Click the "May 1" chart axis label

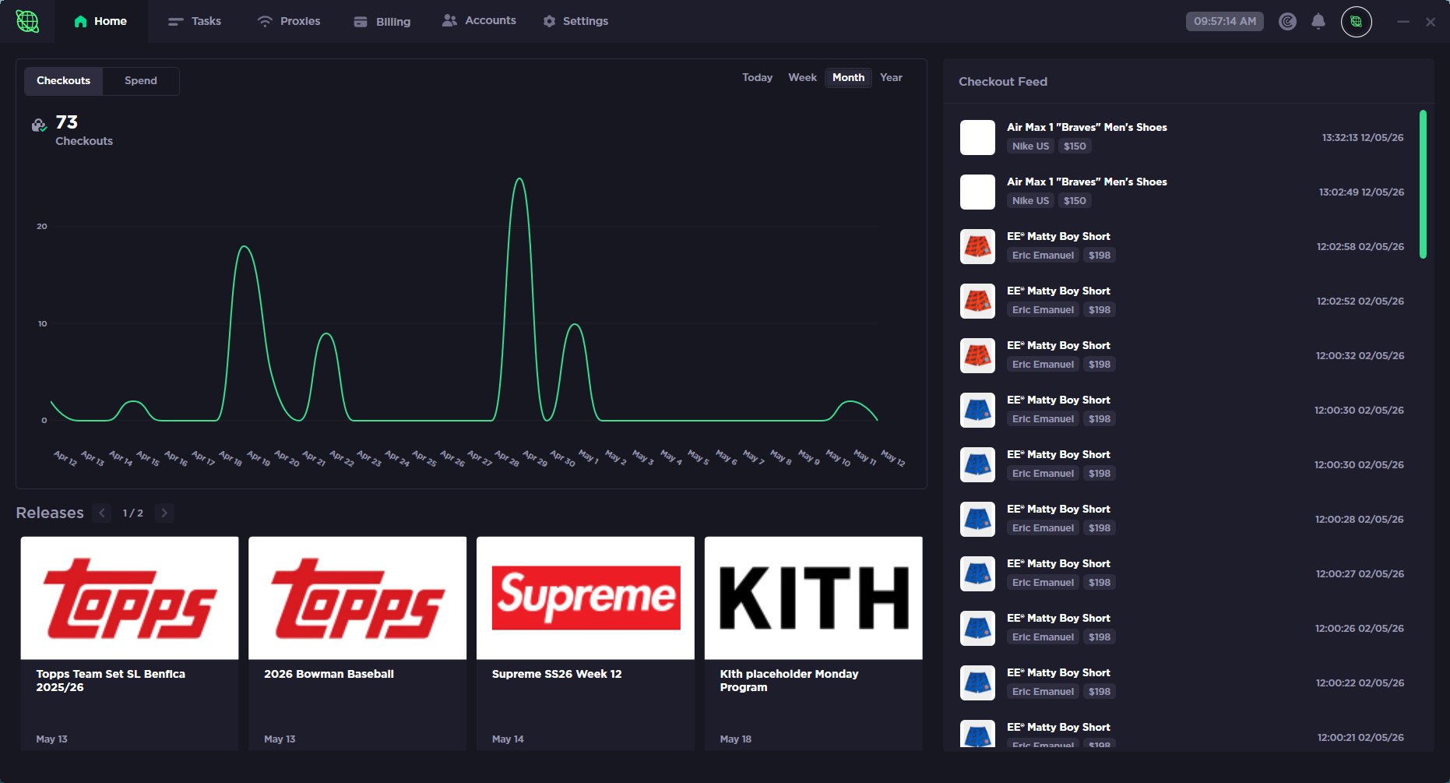589,457
